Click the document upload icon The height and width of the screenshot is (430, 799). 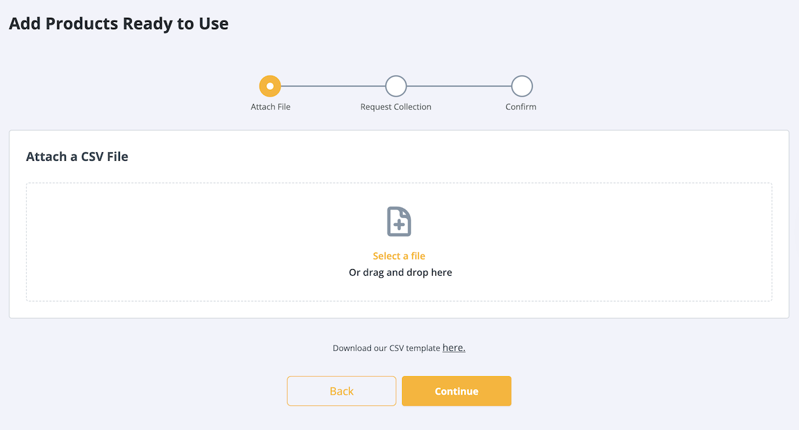click(400, 221)
